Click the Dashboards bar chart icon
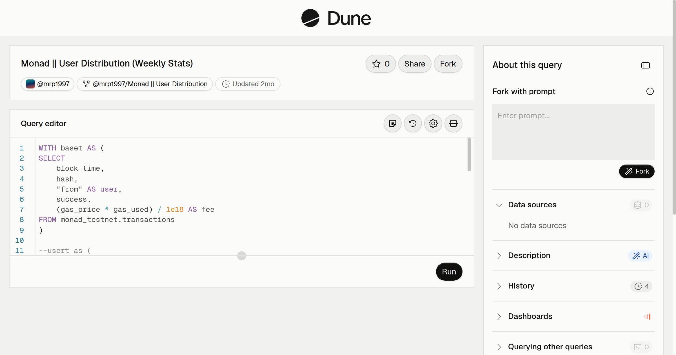Screen dimensions: 676x355 (x=647, y=316)
